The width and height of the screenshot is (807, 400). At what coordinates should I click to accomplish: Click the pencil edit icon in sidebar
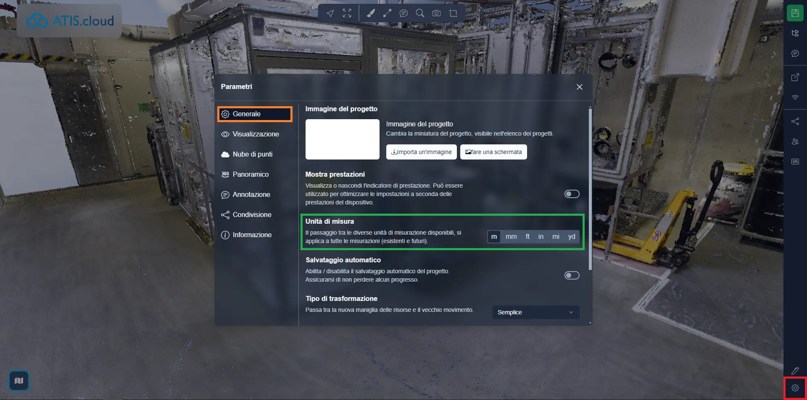(x=795, y=371)
